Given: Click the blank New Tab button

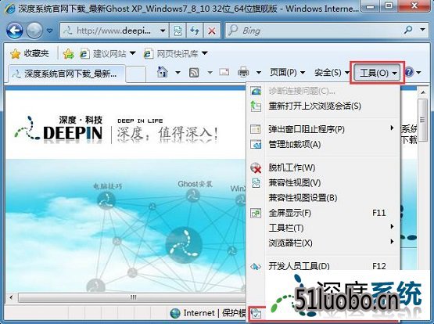Looking at the screenshot, I should [x=135, y=74].
